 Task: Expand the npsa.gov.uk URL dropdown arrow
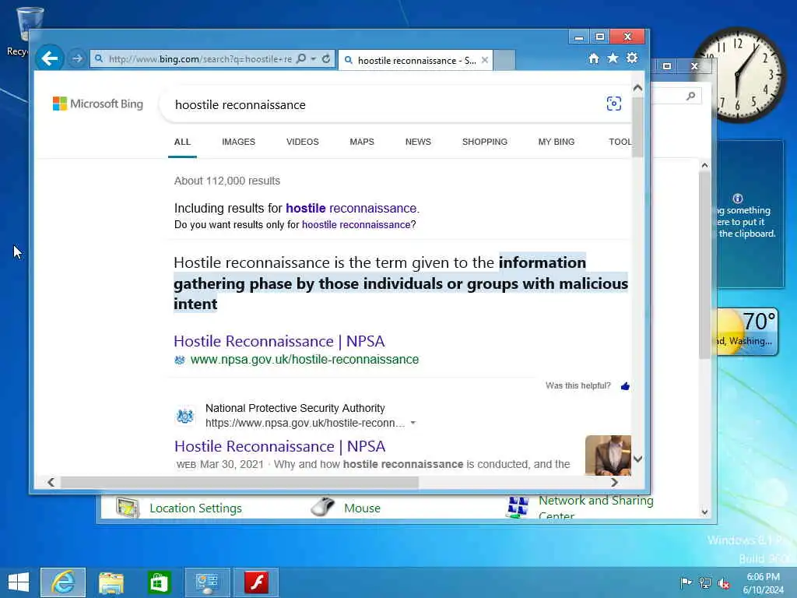point(413,423)
